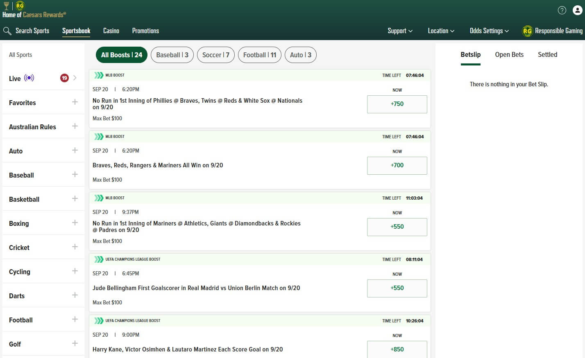Expand Basketball with its plus icon
The height and width of the screenshot is (358, 585).
pyautogui.click(x=75, y=198)
